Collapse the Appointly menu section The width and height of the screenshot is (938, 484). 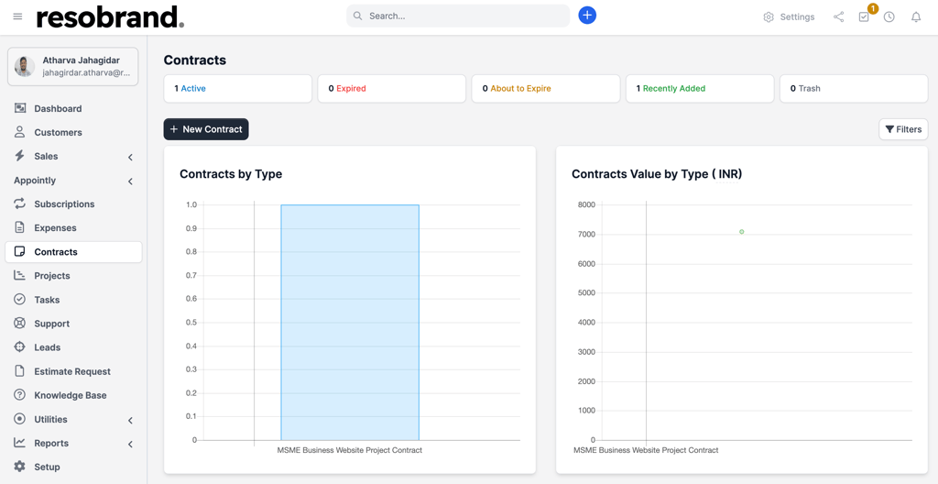coord(130,181)
